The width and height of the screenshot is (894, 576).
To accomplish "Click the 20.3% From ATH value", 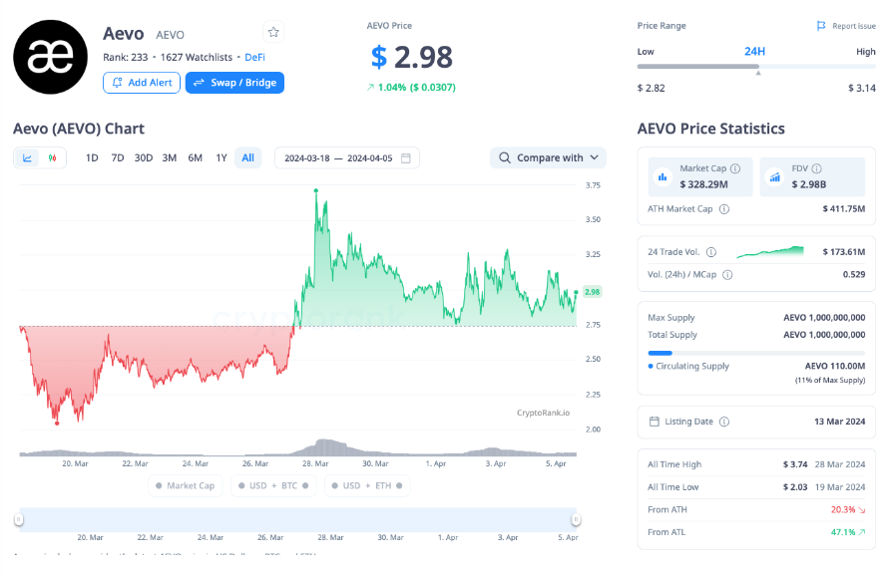I will 843,510.
